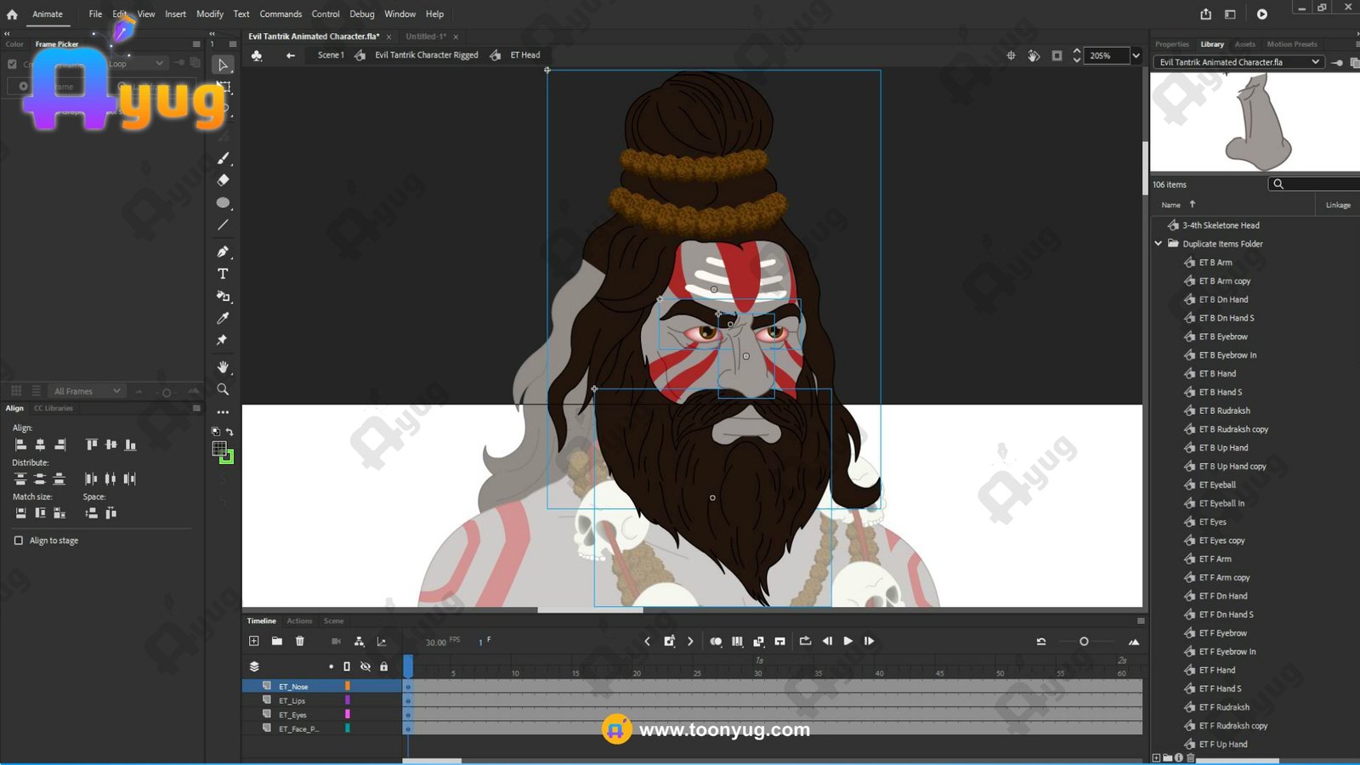Select ET Eyeball item in library

[x=1217, y=484]
